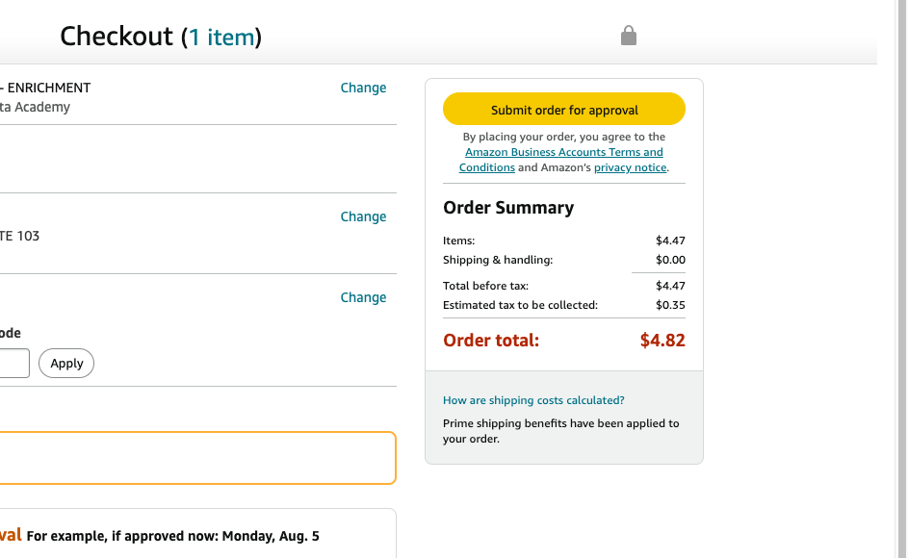Focus the promo code input field
Image resolution: width=908 pixels, height=558 pixels.
(x=13, y=363)
